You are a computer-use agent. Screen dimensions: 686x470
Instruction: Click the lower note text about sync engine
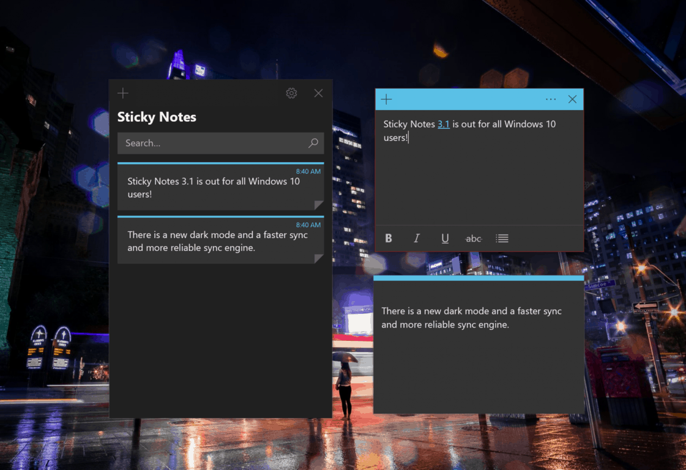pyautogui.click(x=471, y=318)
